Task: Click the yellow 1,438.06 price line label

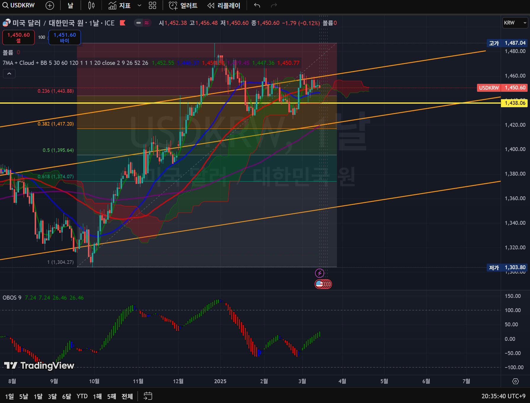Action: click(515, 103)
